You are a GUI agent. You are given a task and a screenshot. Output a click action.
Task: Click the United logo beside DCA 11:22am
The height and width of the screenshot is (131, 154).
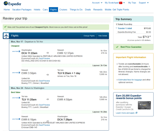pyautogui.click(x=16, y=51)
